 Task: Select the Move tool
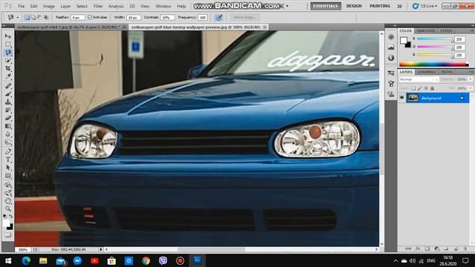[x=8, y=36]
